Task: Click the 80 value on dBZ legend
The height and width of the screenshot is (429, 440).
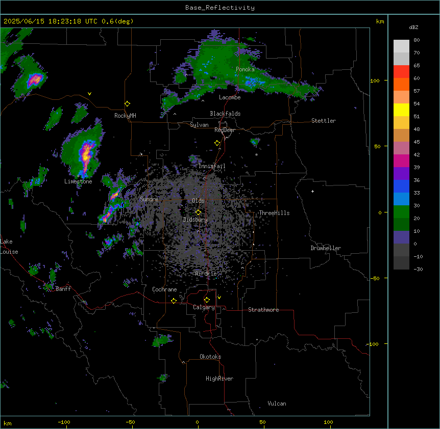Action: tap(417, 40)
